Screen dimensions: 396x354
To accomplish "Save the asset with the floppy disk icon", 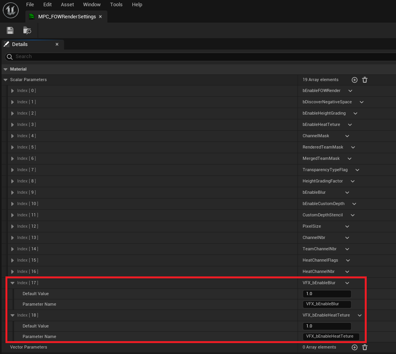I will tap(10, 30).
